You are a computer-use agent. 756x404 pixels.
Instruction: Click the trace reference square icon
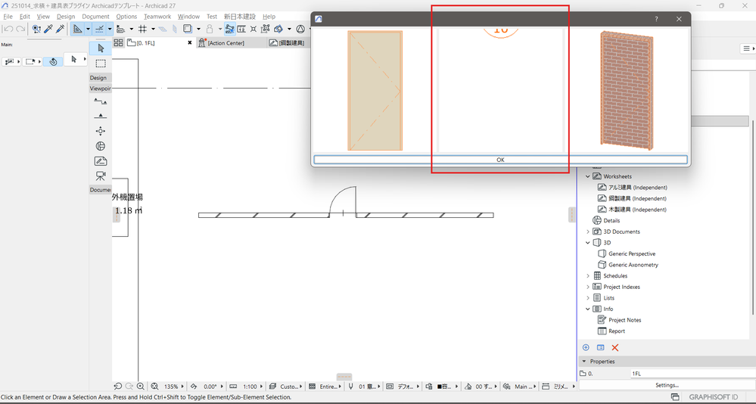[188, 29]
